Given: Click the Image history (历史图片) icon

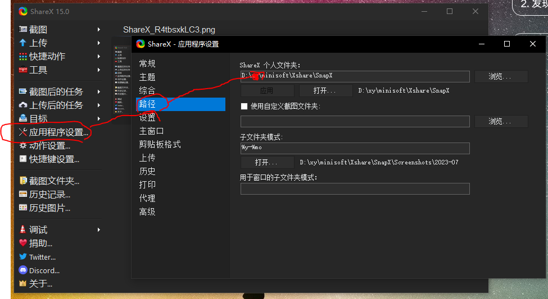Looking at the screenshot, I should pyautogui.click(x=22, y=208).
